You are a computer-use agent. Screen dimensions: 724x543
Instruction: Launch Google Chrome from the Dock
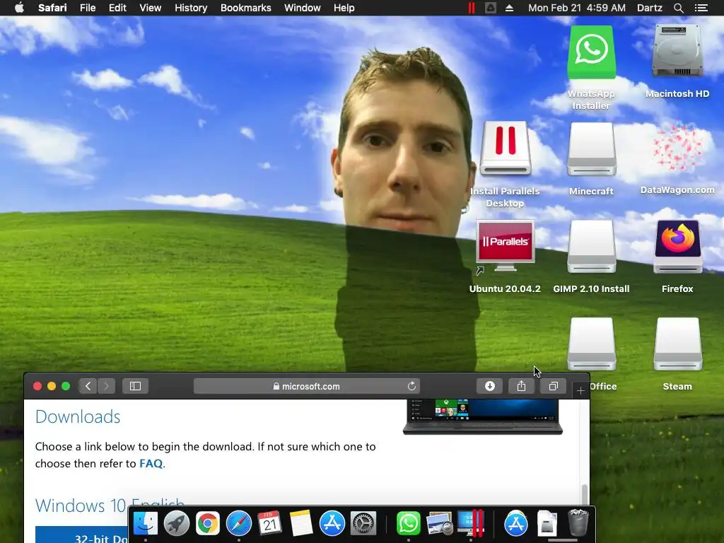tap(207, 523)
